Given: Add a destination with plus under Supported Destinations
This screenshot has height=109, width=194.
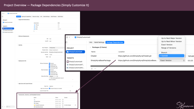Looking at the screenshot, I should (x=34, y=31).
